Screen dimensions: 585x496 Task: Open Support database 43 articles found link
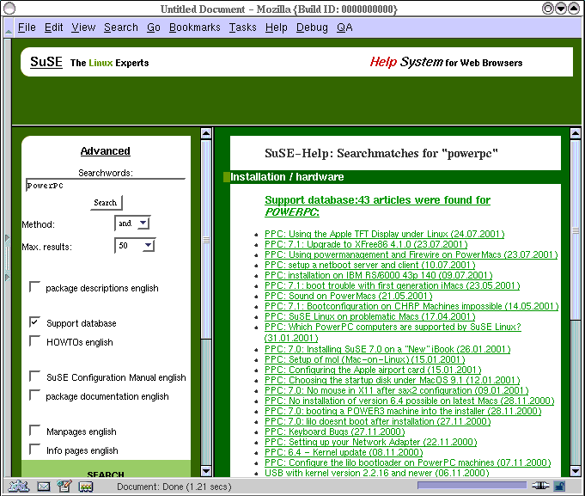pos(377,205)
